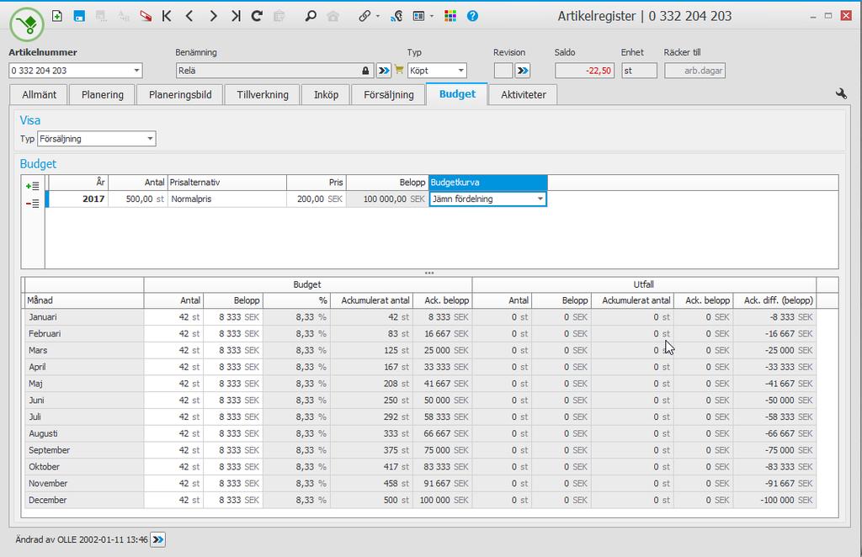Add a new budget row
862x557 pixels.
click(x=33, y=186)
